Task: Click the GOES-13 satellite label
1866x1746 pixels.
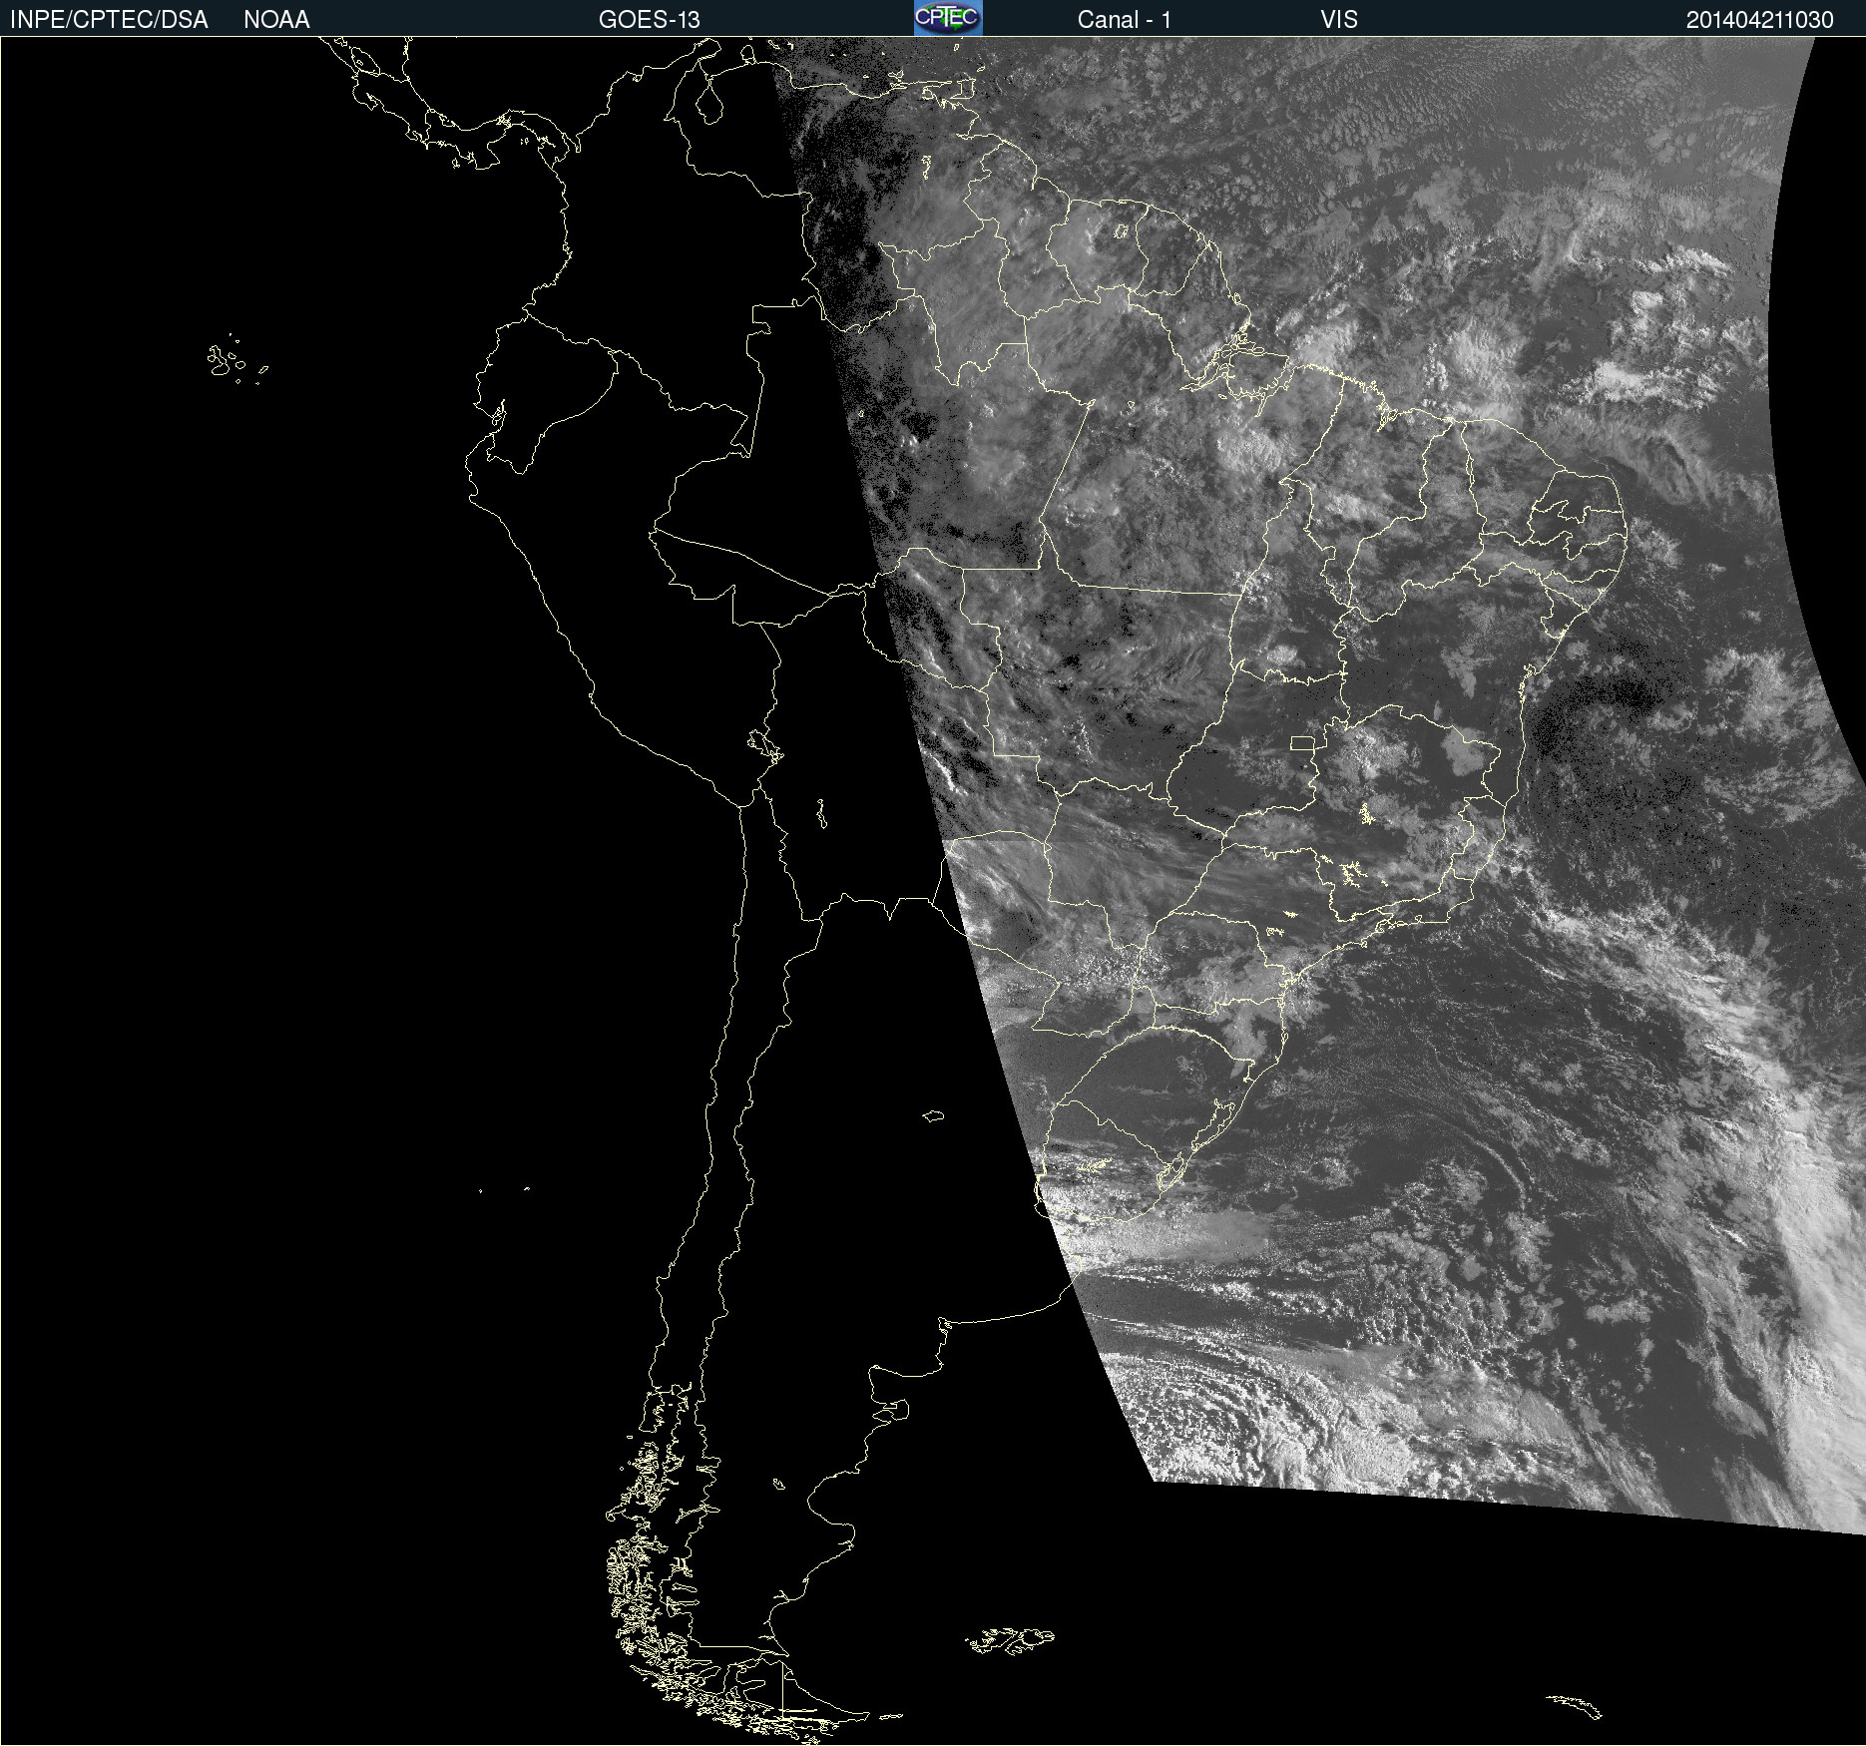Action: (650, 20)
